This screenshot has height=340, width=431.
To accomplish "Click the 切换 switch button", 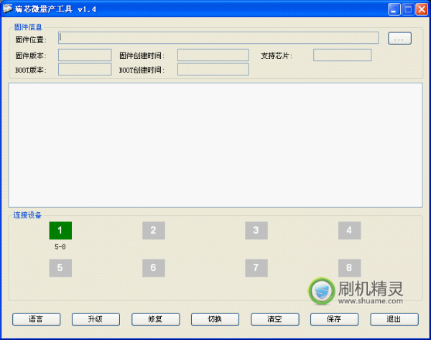I will coord(215,319).
